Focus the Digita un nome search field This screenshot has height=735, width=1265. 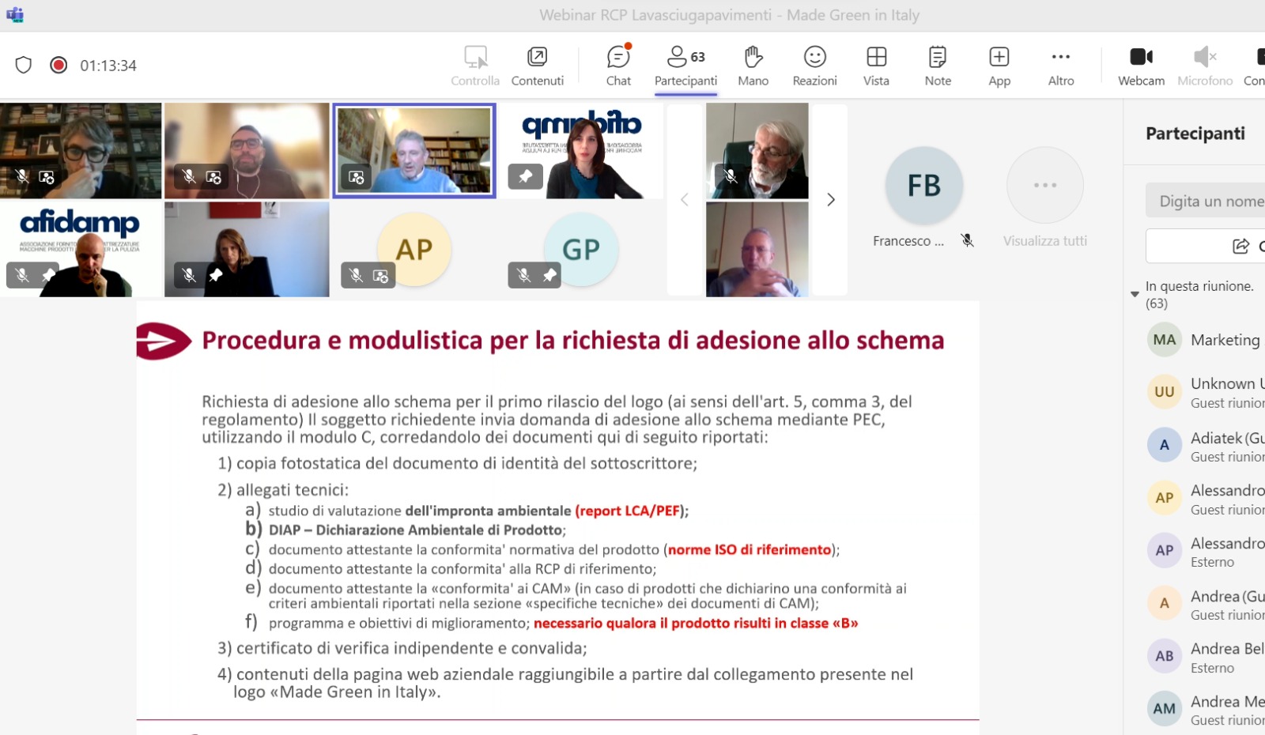1205,201
